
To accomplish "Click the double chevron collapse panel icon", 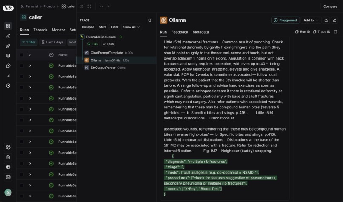I will pos(82,6).
